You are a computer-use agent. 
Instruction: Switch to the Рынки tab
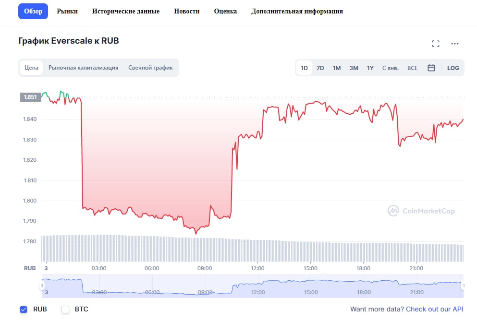click(x=67, y=11)
